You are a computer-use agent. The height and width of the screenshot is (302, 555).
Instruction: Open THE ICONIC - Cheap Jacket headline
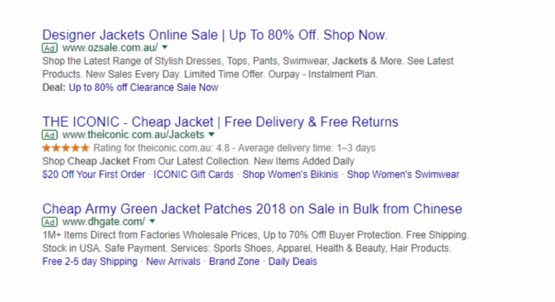[x=220, y=122]
